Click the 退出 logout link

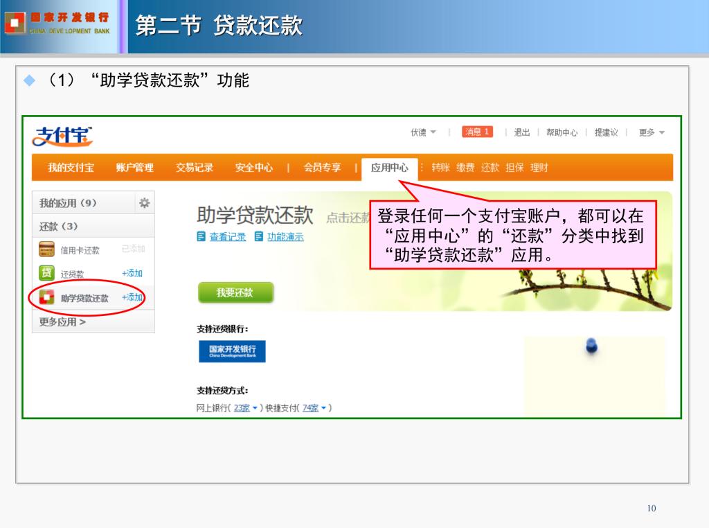[521, 132]
